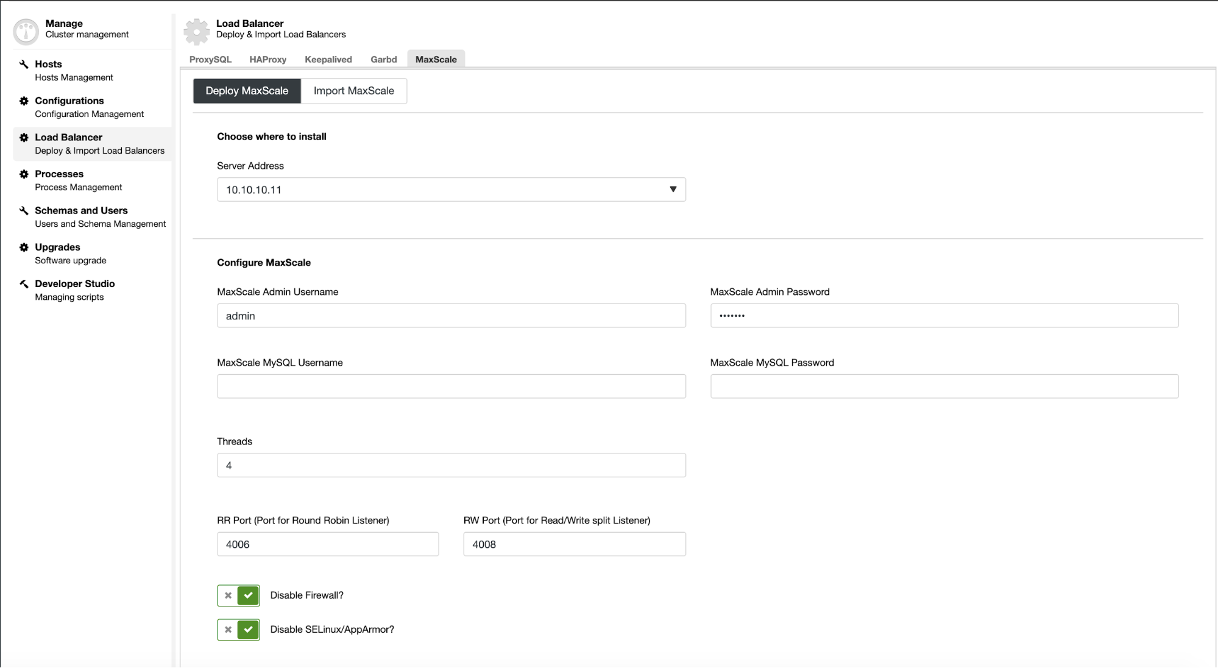Switch to the ProxySQL tab

(210, 59)
